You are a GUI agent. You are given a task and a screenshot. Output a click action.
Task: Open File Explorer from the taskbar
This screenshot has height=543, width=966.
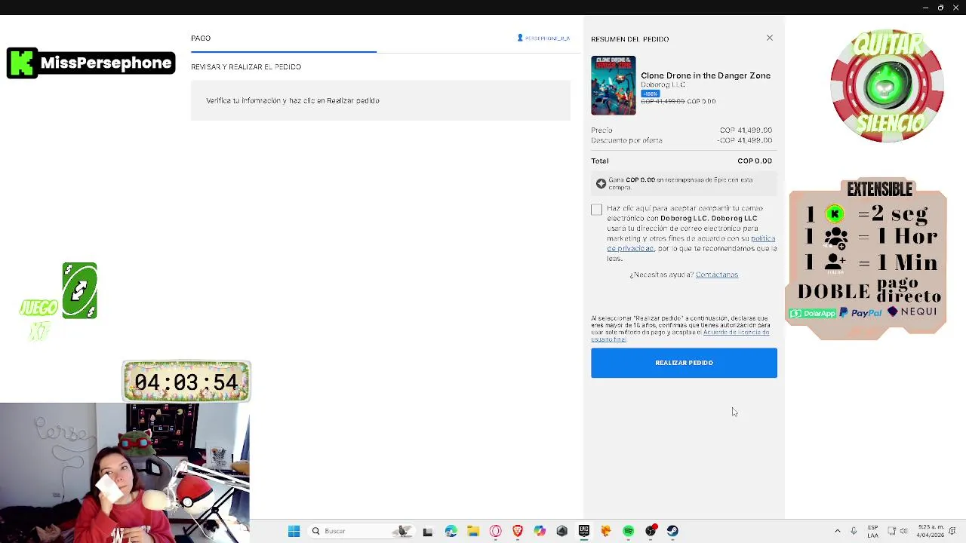point(473,531)
